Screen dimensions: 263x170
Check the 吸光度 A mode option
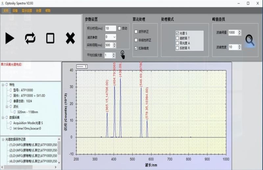point(178,43)
